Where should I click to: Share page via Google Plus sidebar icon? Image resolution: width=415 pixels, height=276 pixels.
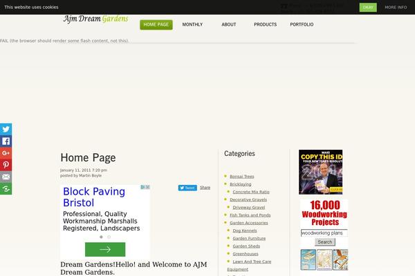[x=6, y=153]
